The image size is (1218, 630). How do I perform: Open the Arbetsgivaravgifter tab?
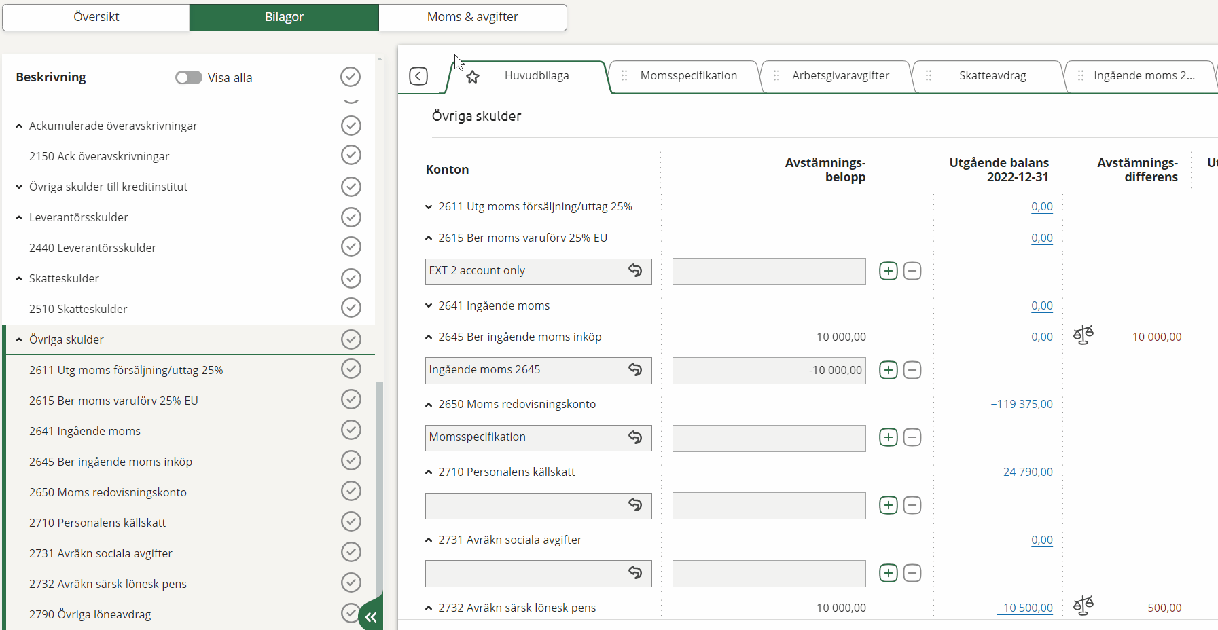840,75
